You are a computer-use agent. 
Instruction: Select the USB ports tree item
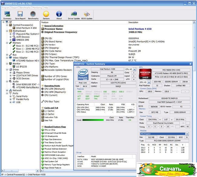pyautogui.click(x=18, y=102)
